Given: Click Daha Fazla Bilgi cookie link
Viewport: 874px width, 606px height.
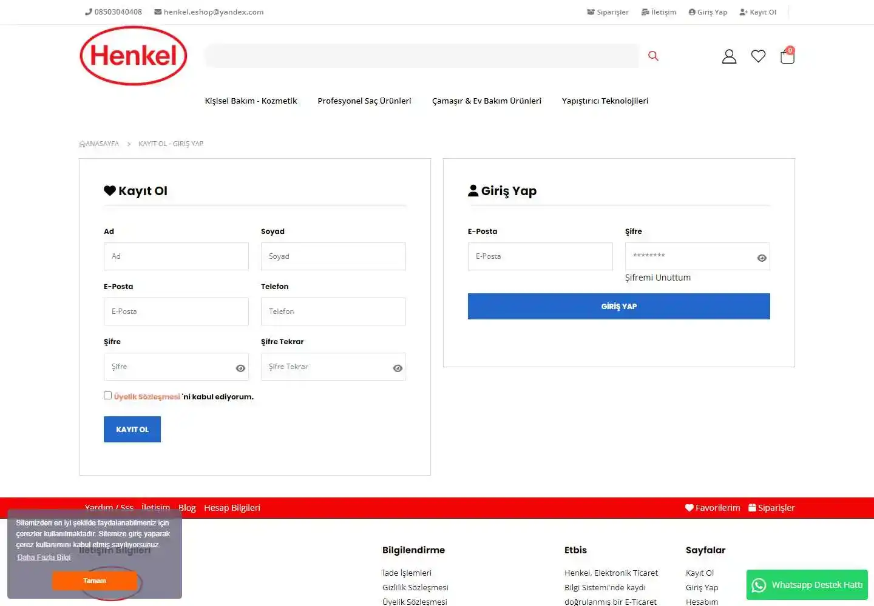Looking at the screenshot, I should 44,558.
